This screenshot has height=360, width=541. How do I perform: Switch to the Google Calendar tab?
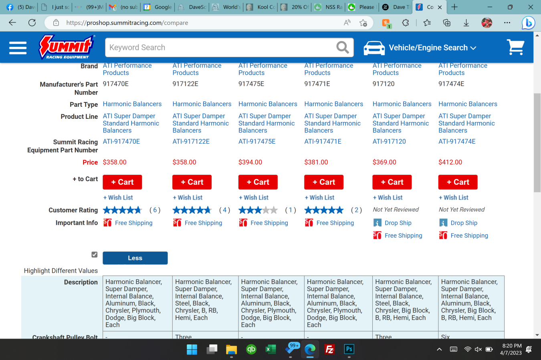158,7
